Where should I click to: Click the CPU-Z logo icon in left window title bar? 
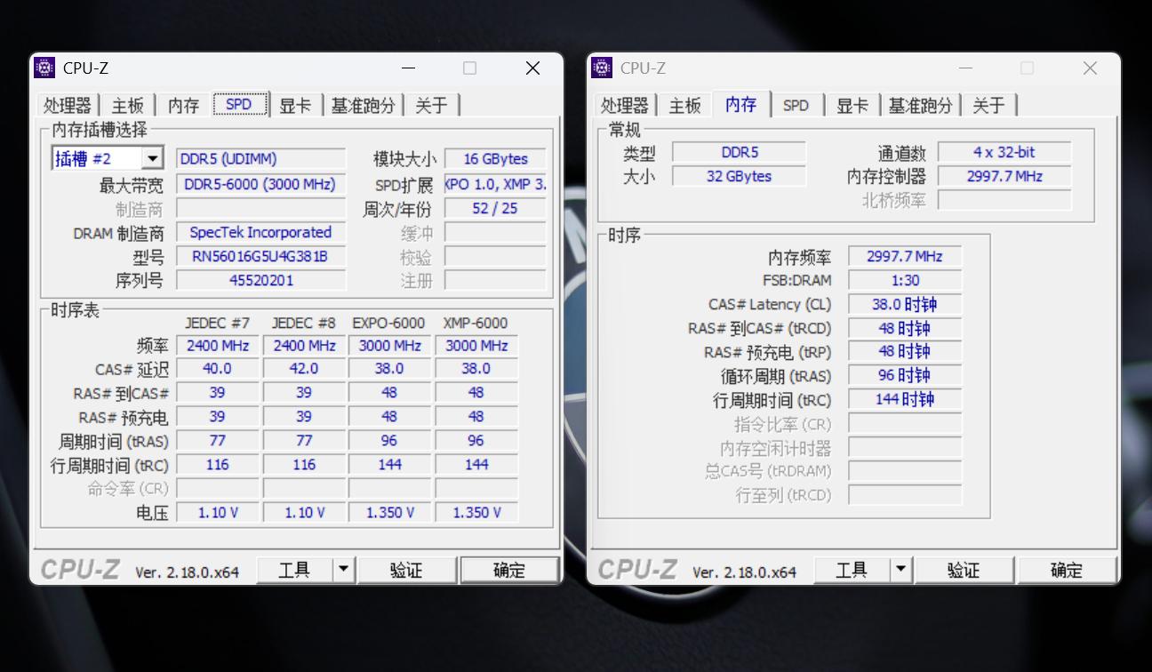tap(44, 68)
